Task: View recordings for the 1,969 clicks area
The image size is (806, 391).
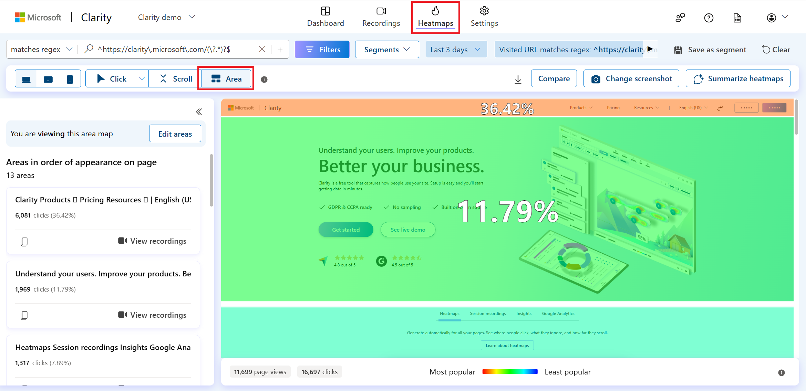Action: click(152, 315)
